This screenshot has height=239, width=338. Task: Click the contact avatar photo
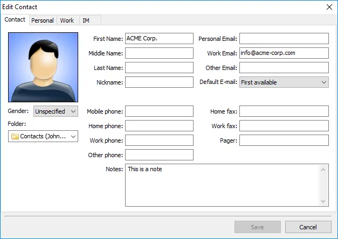[x=43, y=67]
